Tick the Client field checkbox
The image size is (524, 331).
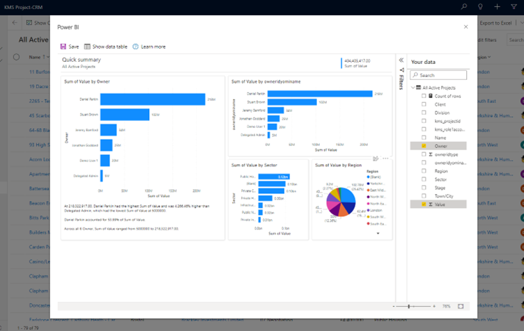click(424, 104)
